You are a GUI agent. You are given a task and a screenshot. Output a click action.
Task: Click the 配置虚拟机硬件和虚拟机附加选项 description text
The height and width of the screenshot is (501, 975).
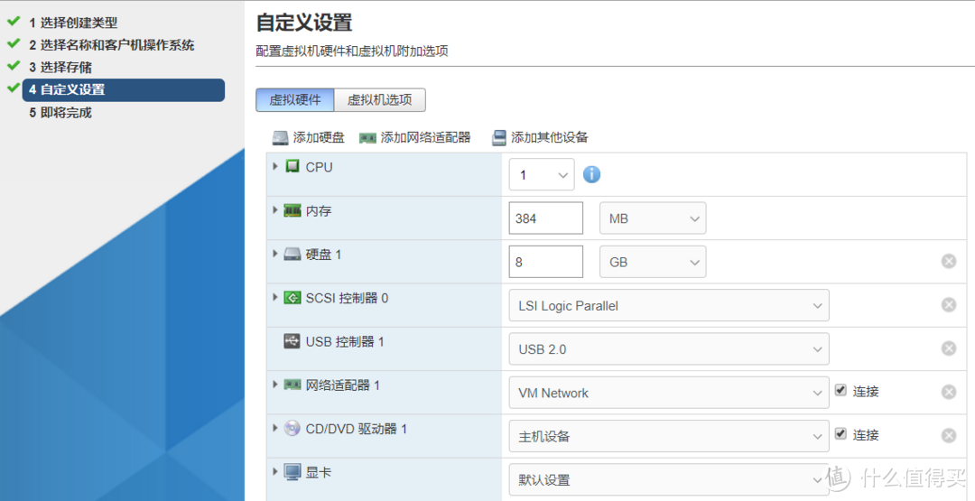[352, 51]
